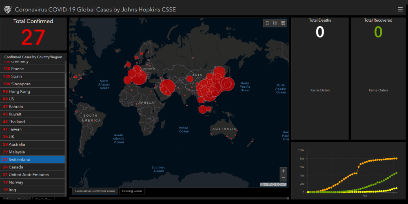Open the basemap gallery grid icon
The image size is (408, 204).
283,23
